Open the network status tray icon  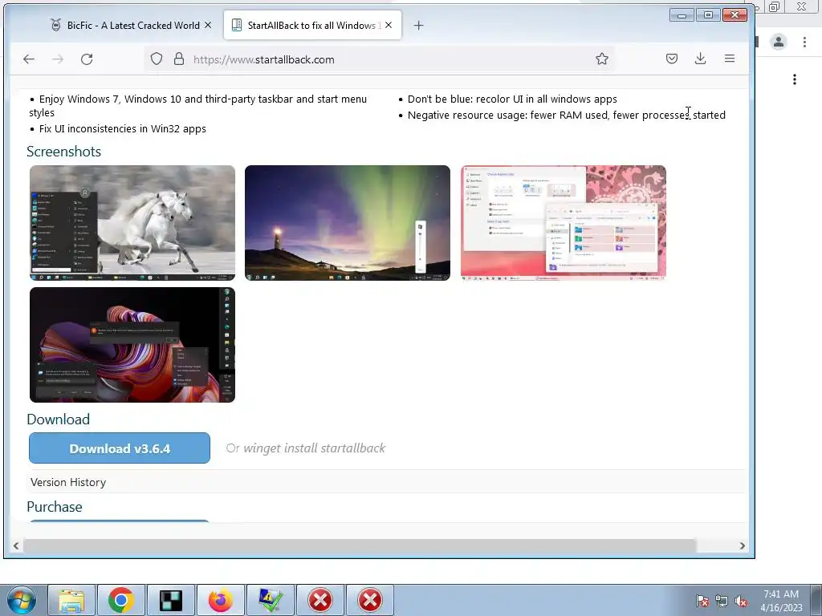[x=722, y=601]
